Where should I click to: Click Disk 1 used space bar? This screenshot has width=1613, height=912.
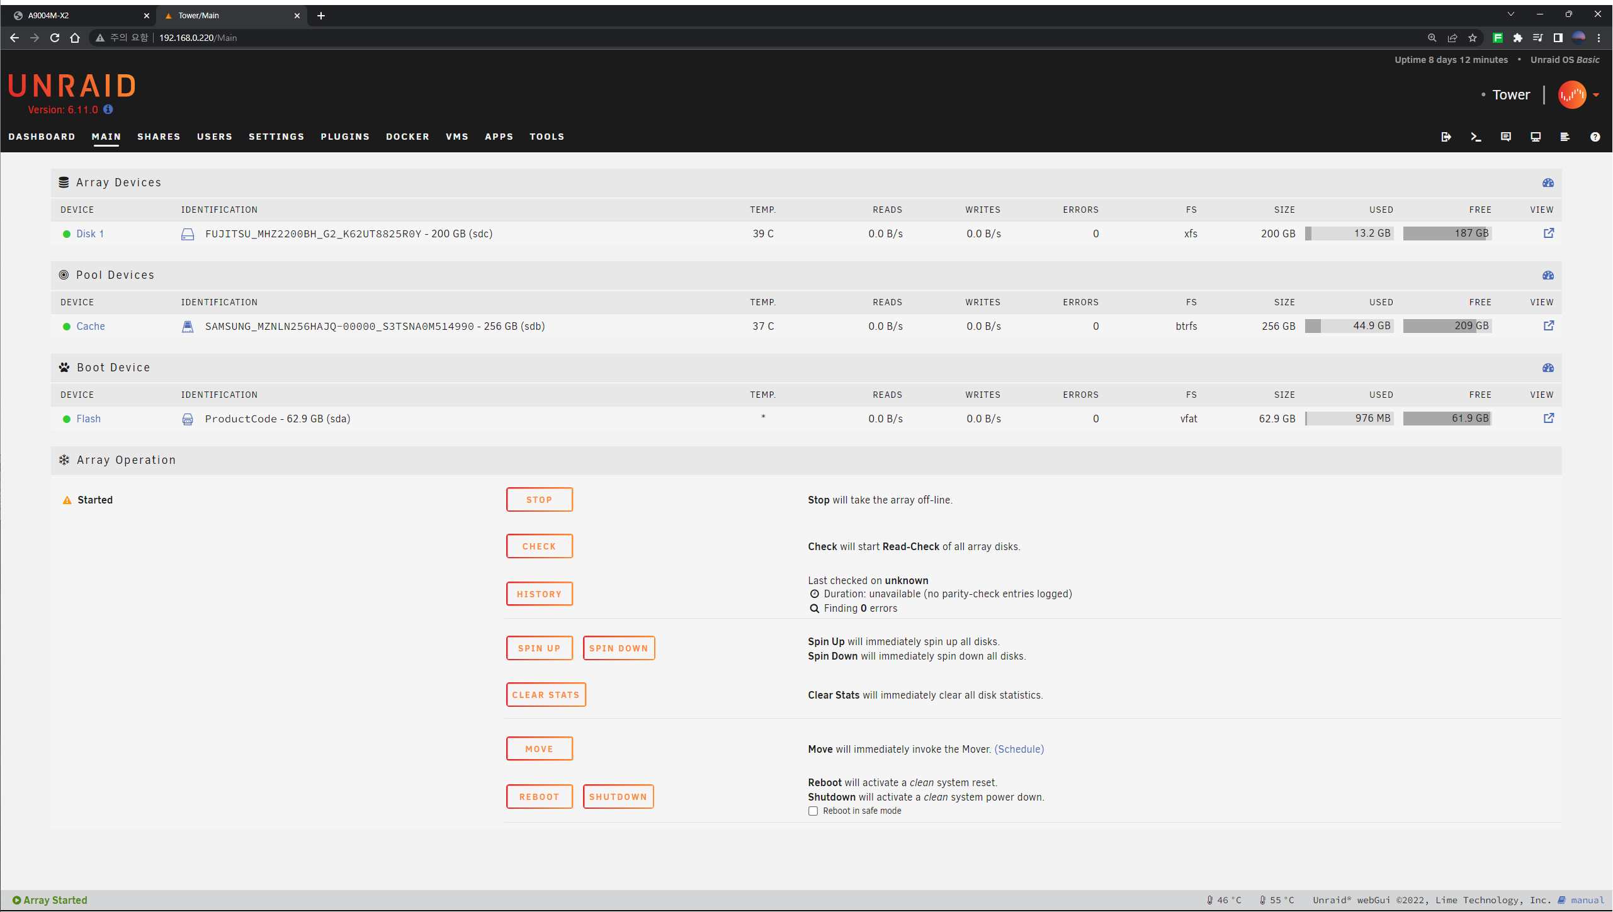coord(1349,234)
